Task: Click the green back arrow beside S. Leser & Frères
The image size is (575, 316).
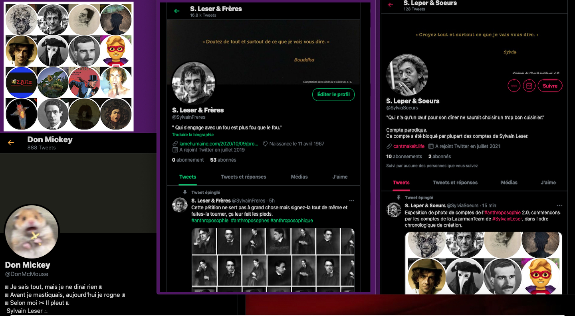Action: 177,11
